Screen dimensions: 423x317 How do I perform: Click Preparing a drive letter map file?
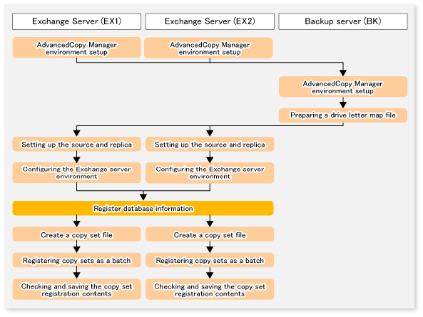click(343, 115)
